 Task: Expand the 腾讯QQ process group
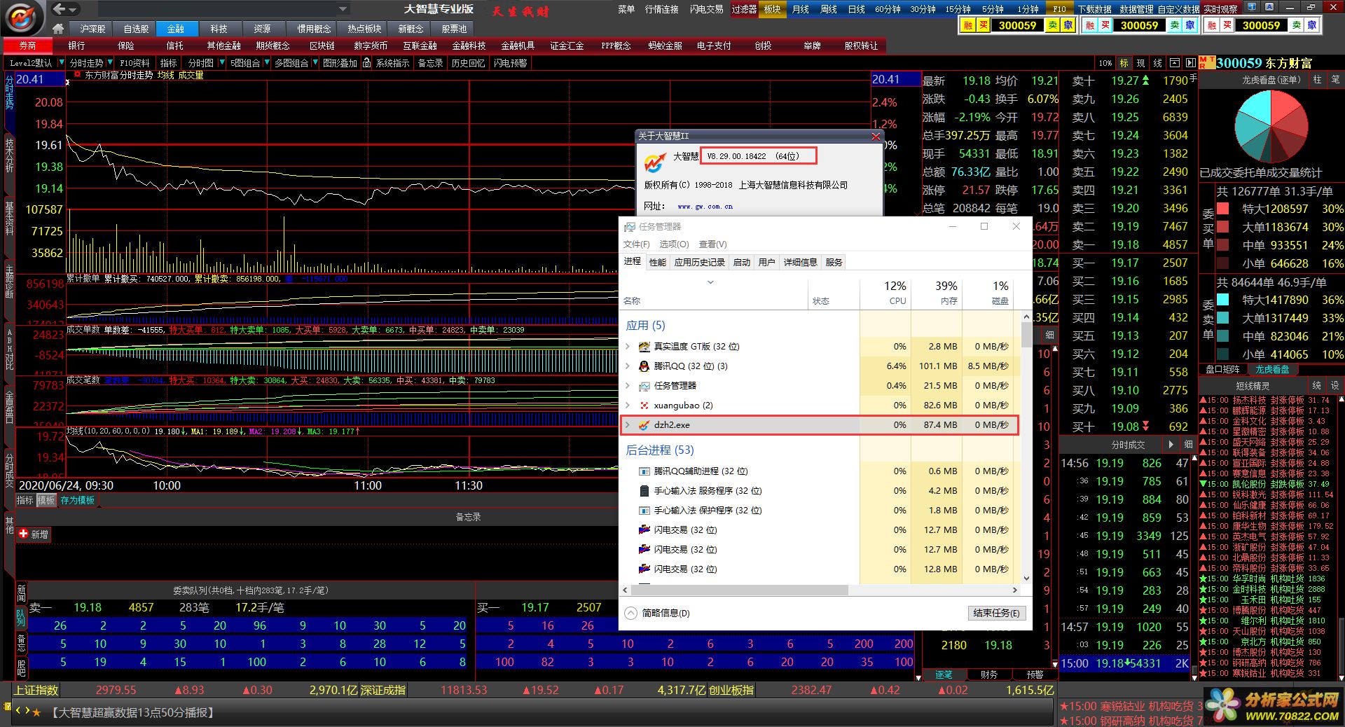point(628,366)
